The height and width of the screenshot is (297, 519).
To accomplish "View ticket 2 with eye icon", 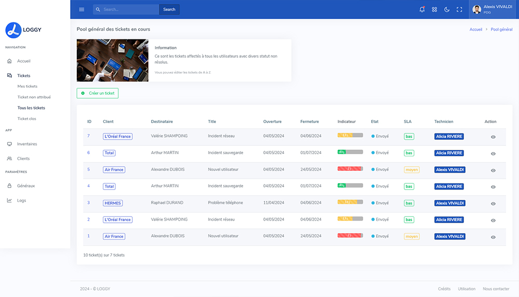I will click(493, 220).
